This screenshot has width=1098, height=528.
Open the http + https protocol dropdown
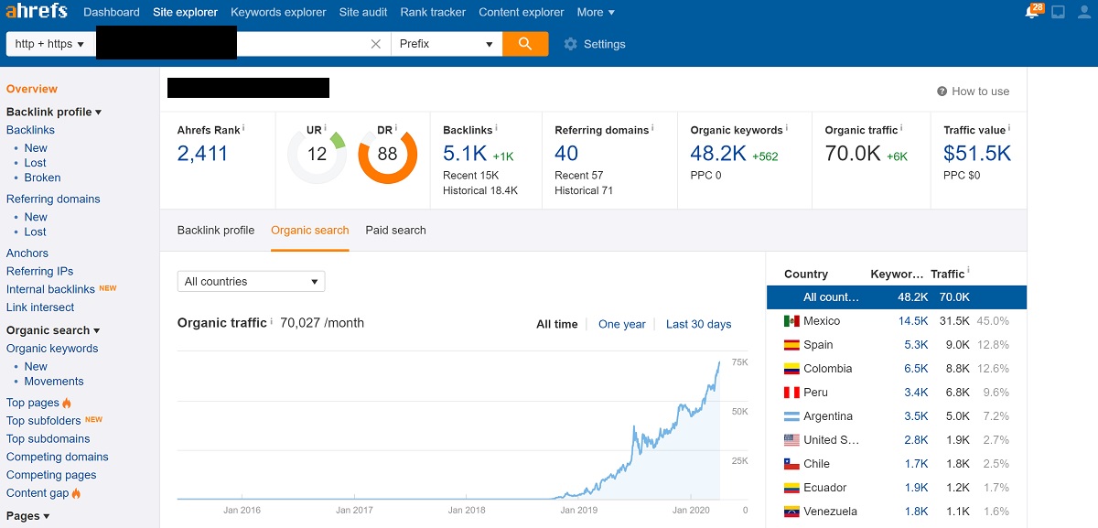(x=50, y=44)
